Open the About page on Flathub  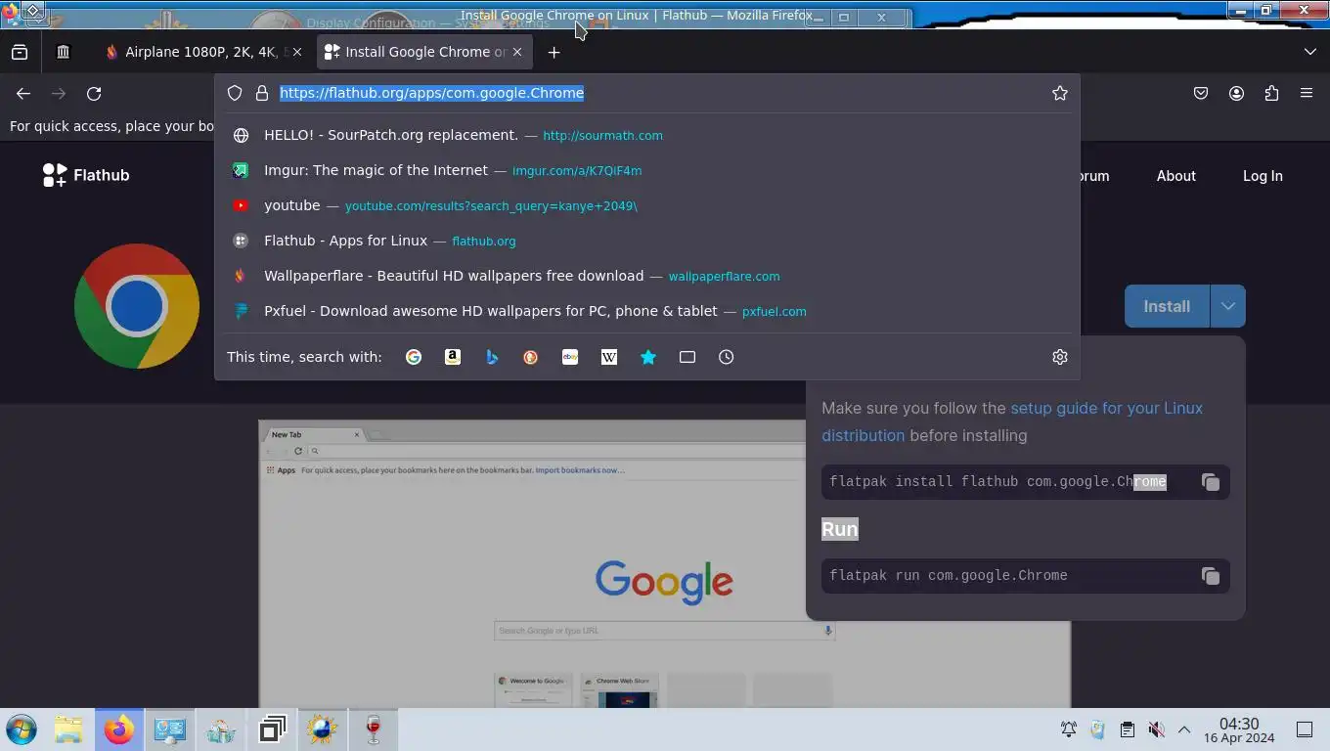1176,176
